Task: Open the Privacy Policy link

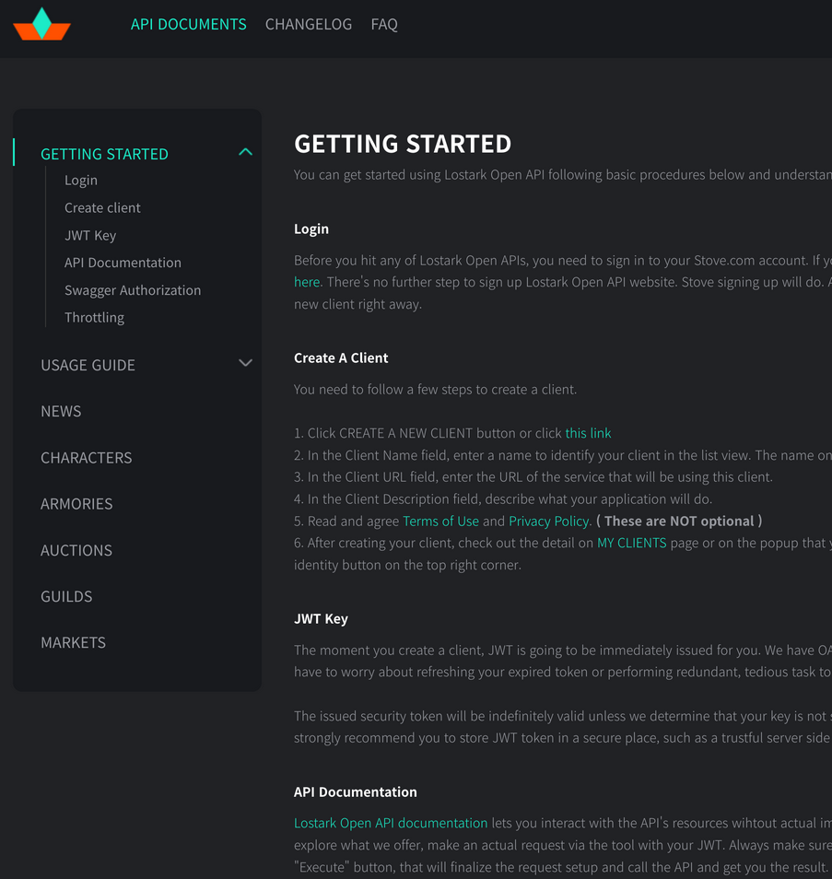Action: click(549, 522)
